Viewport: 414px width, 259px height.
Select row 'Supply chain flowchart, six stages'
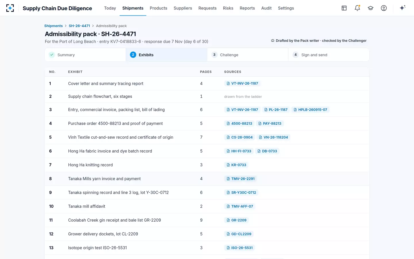pyautogui.click(x=207, y=96)
